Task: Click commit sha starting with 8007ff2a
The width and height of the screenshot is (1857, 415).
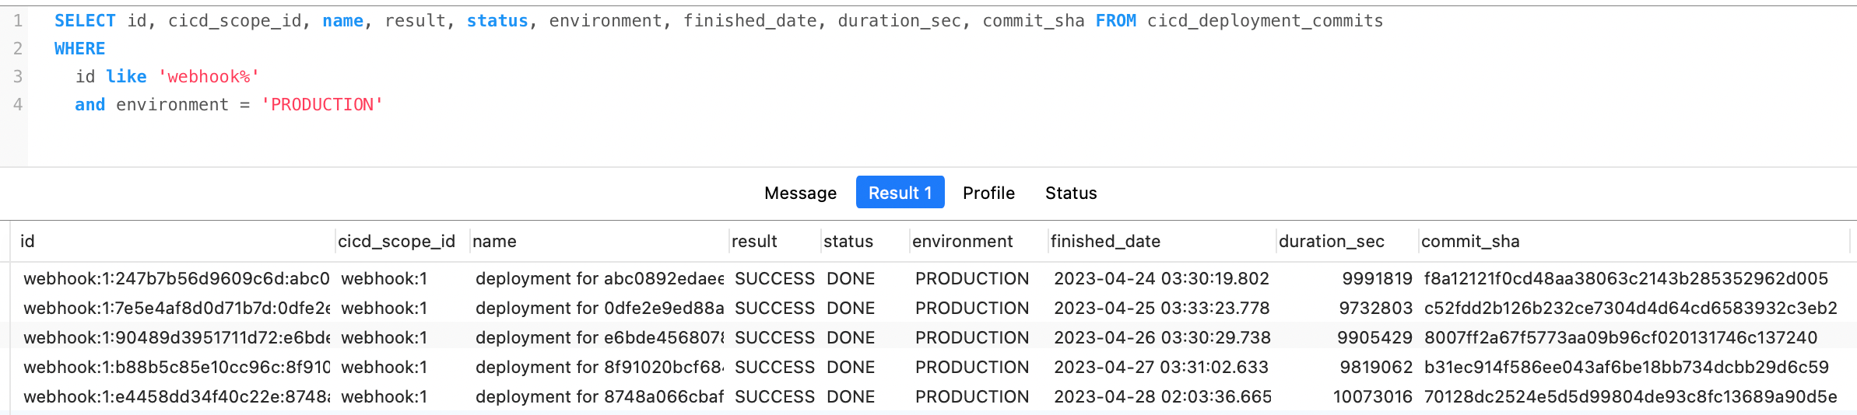Action: (1620, 338)
